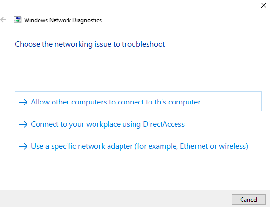The width and height of the screenshot is (270, 207).
Task: Click the Ethernet or wireless example text
Action: [213, 146]
